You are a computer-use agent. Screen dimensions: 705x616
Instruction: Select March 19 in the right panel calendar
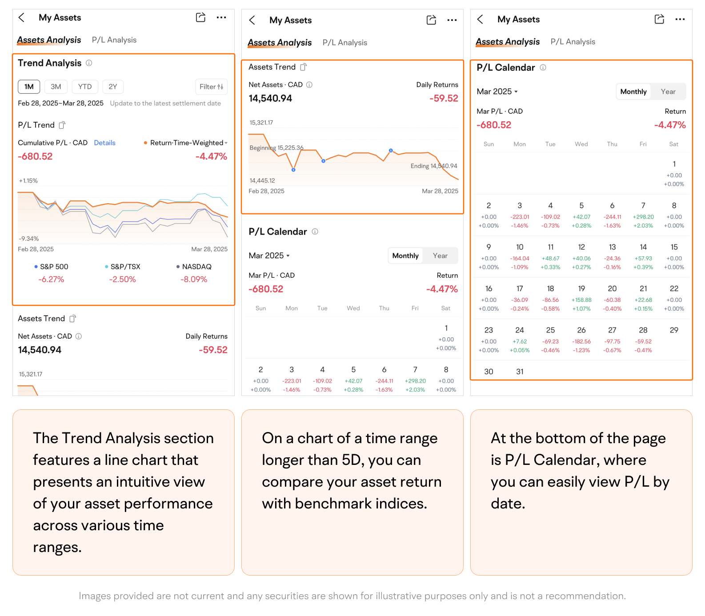coord(581,298)
